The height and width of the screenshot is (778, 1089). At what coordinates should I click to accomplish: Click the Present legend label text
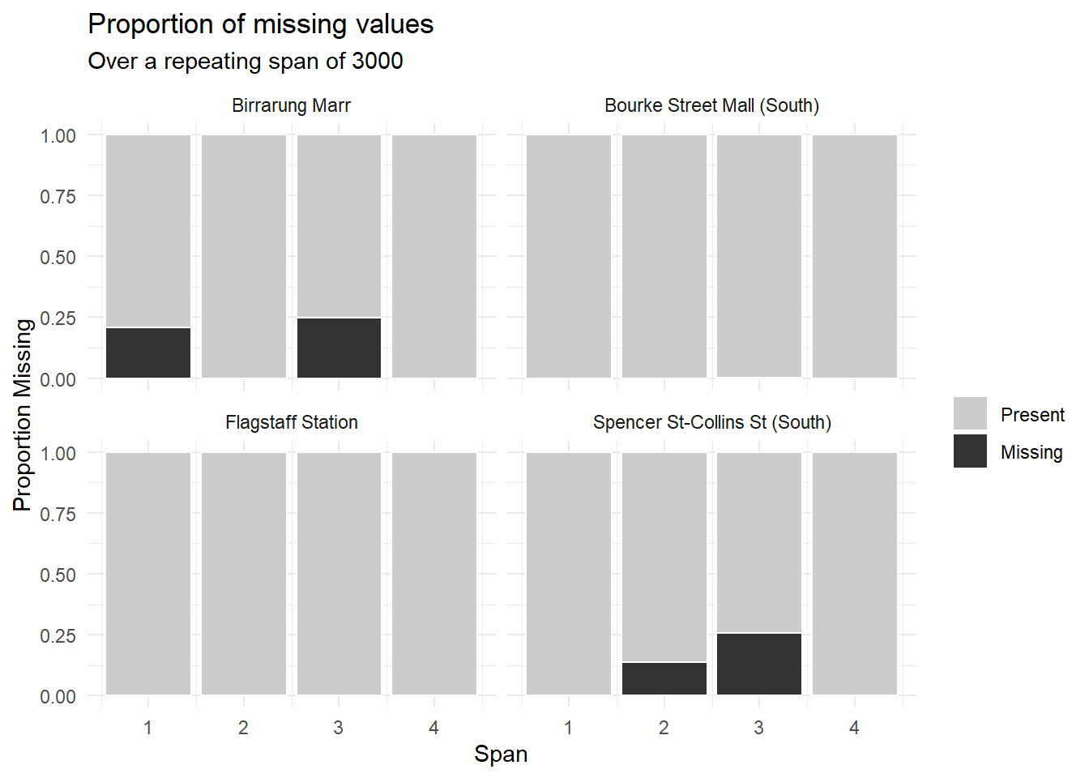point(1032,415)
